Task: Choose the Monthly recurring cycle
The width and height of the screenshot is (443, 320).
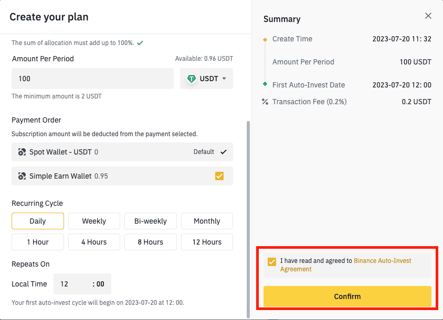Action: 207,221
